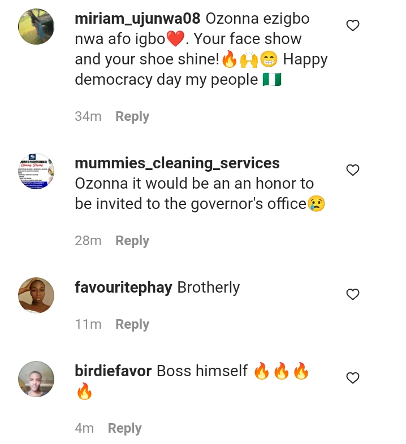The height and width of the screenshot is (444, 406).
Task: Like miriam_ujunwa08's comment with the heart
Action: 353,25
